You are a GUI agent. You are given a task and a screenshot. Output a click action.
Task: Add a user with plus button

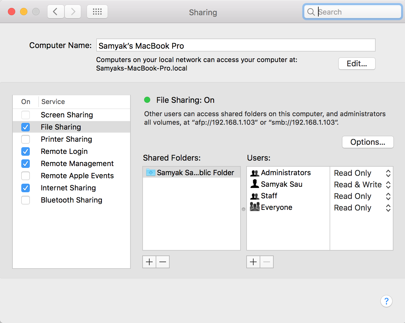point(253,262)
